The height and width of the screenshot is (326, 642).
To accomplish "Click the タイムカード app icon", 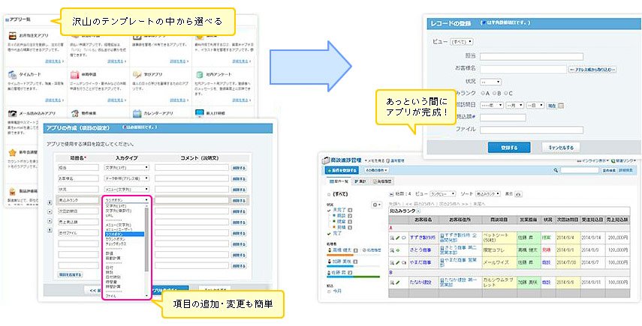I will (x=12, y=75).
